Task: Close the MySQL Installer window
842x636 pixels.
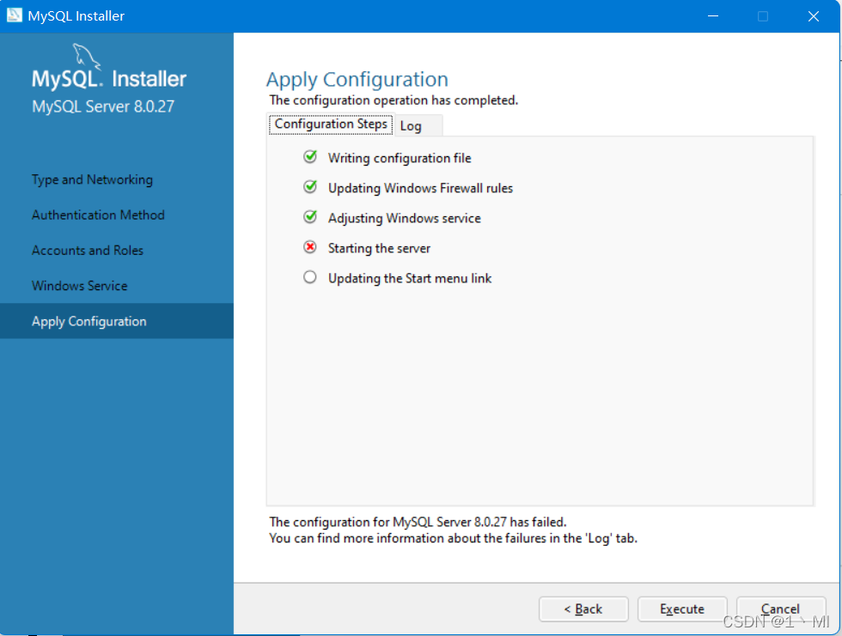Action: [x=814, y=16]
